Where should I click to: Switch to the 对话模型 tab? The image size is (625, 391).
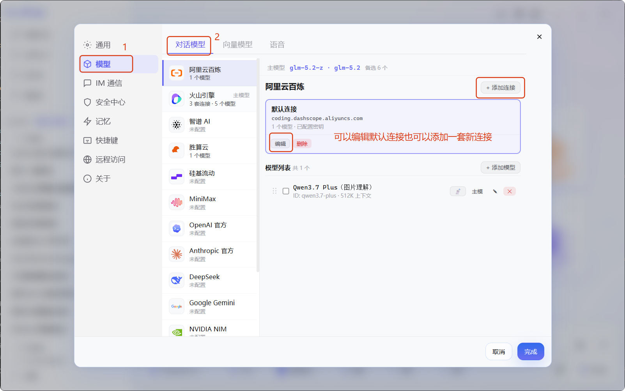coord(190,44)
